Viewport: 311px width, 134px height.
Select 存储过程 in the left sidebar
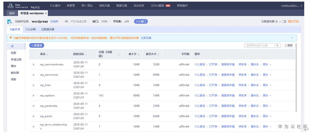pyautogui.click(x=16, y=60)
